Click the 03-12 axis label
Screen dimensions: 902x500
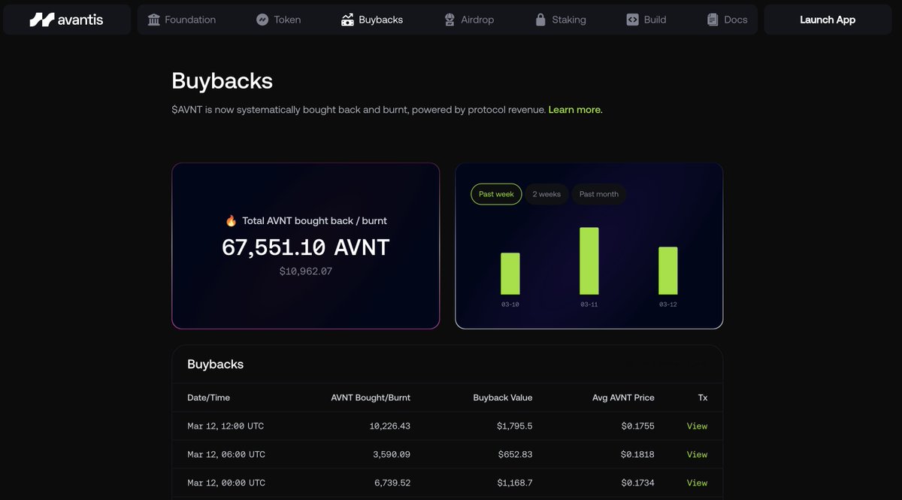tap(668, 305)
